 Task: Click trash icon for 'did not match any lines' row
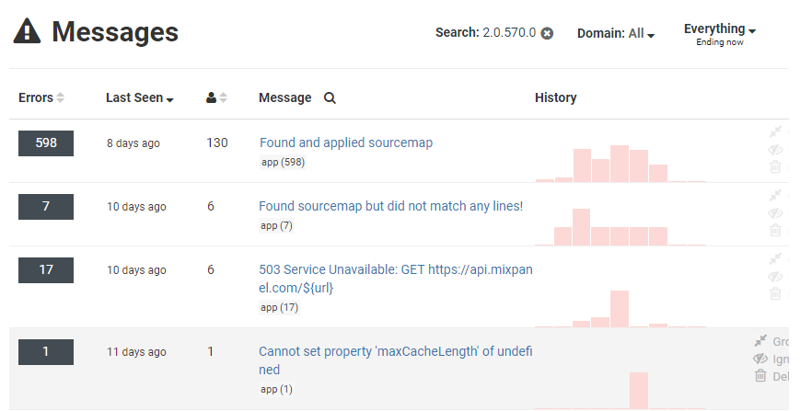[x=775, y=230]
